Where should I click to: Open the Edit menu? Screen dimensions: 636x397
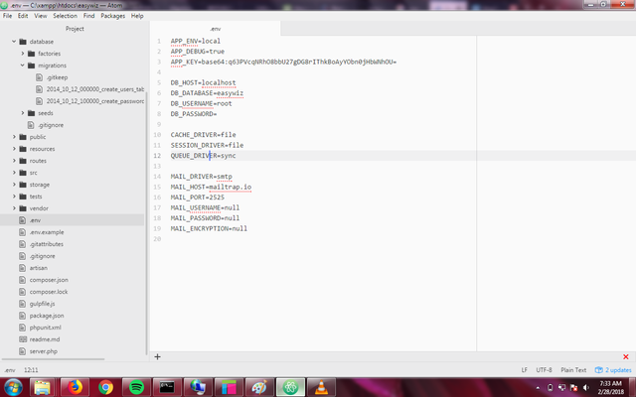pyautogui.click(x=23, y=16)
